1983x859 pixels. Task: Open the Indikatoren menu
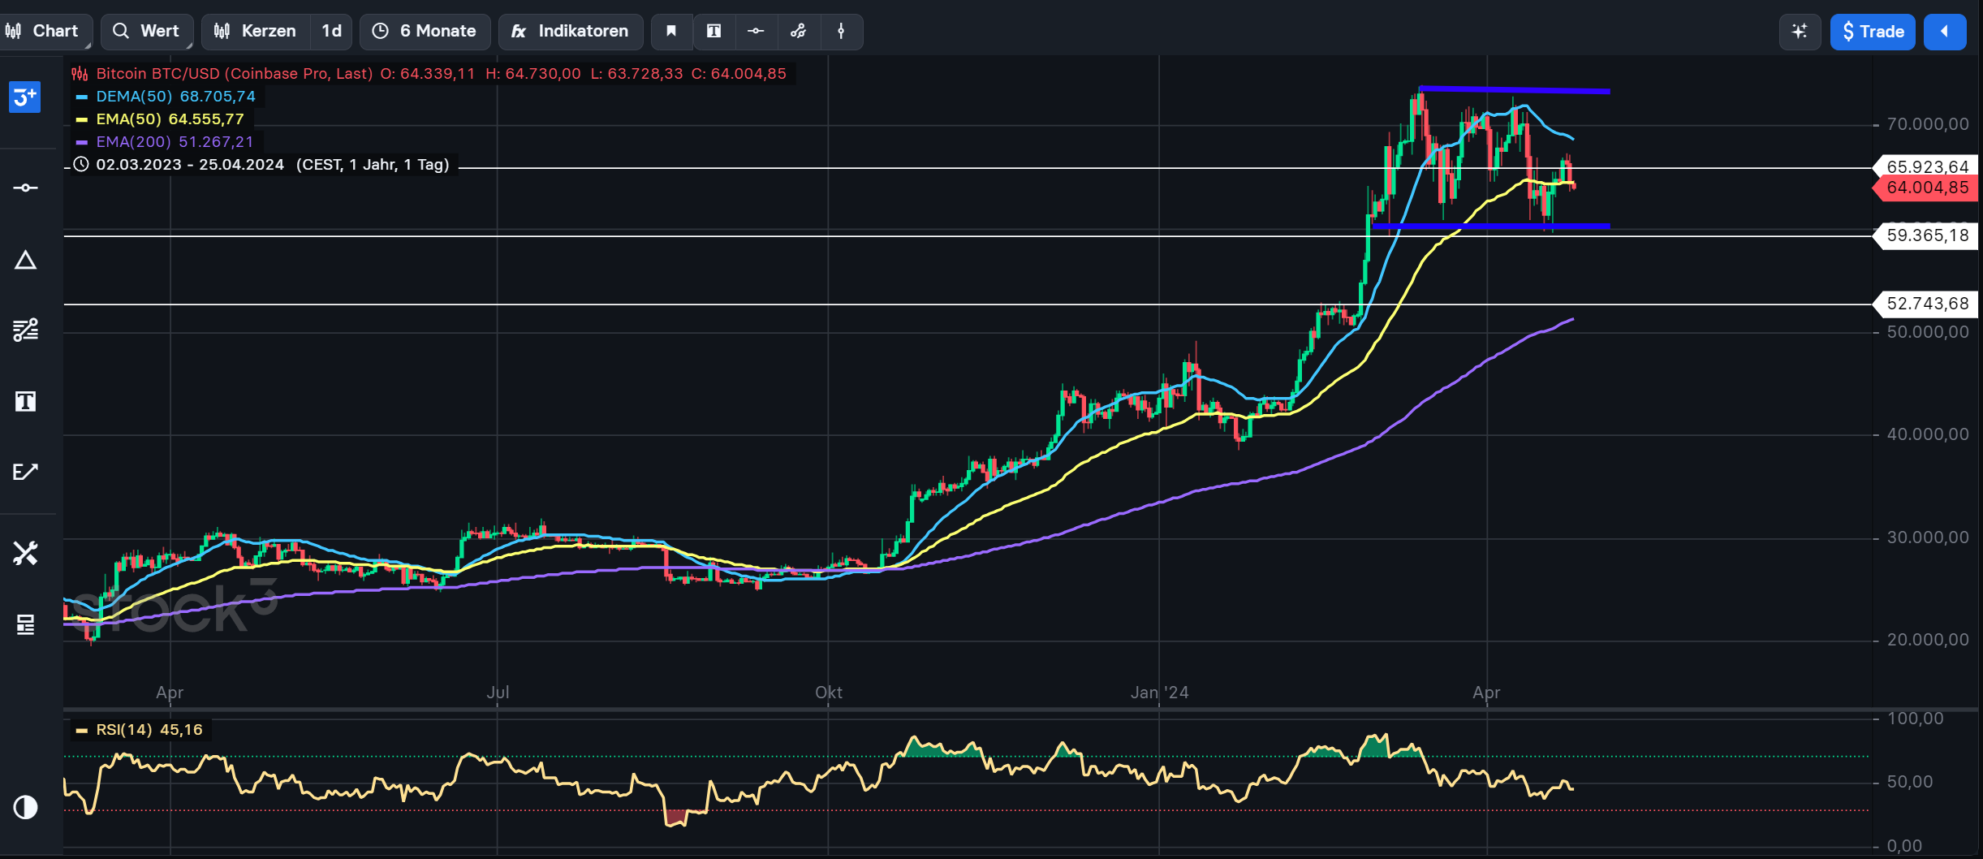pyautogui.click(x=571, y=31)
